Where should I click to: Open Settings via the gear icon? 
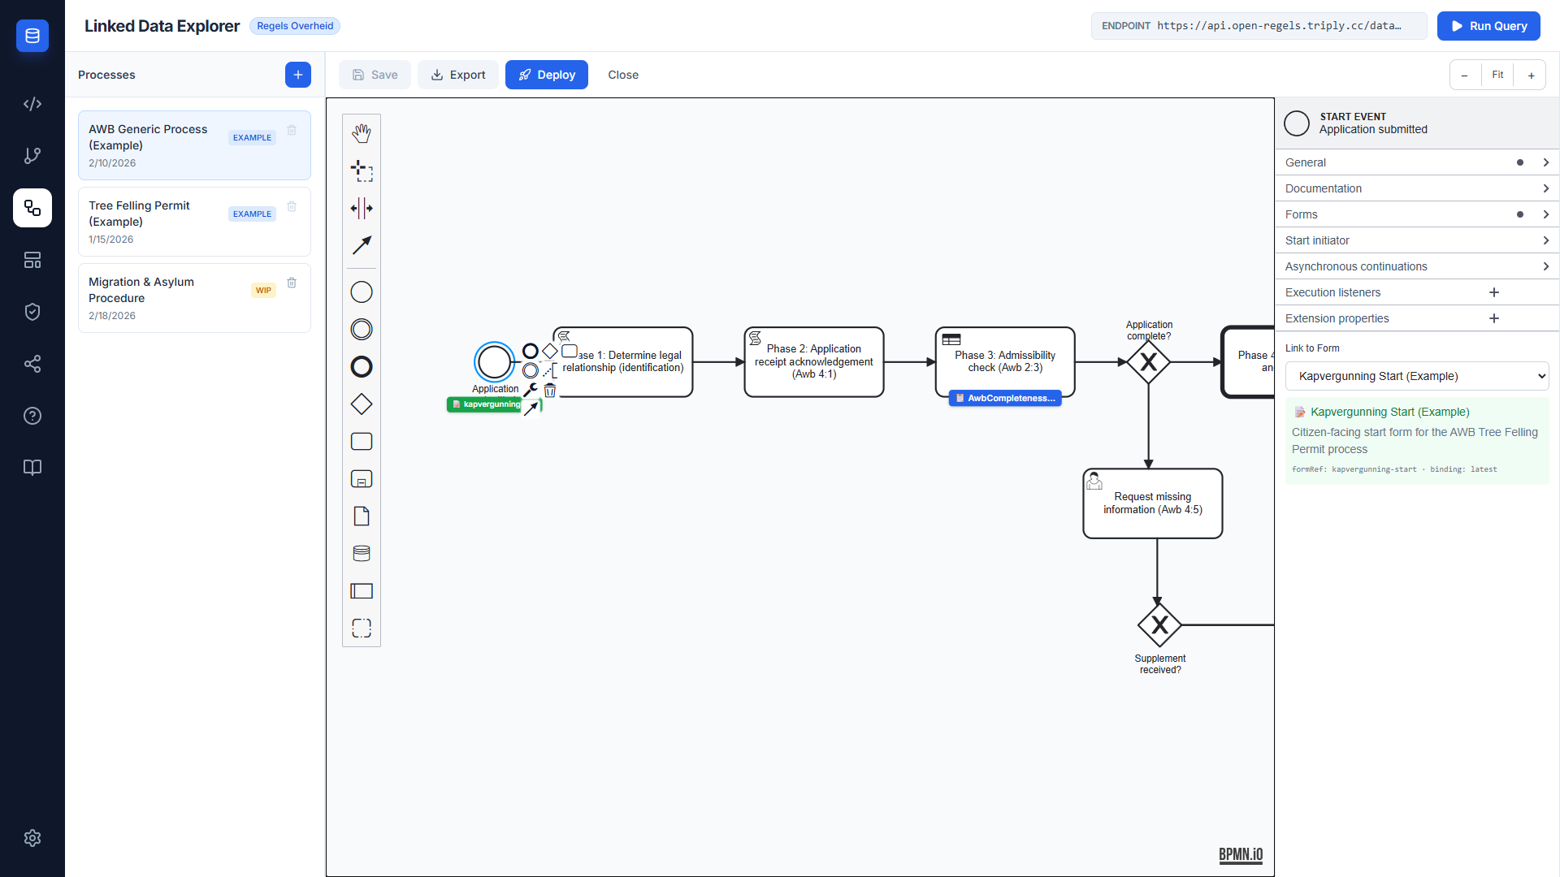(32, 838)
